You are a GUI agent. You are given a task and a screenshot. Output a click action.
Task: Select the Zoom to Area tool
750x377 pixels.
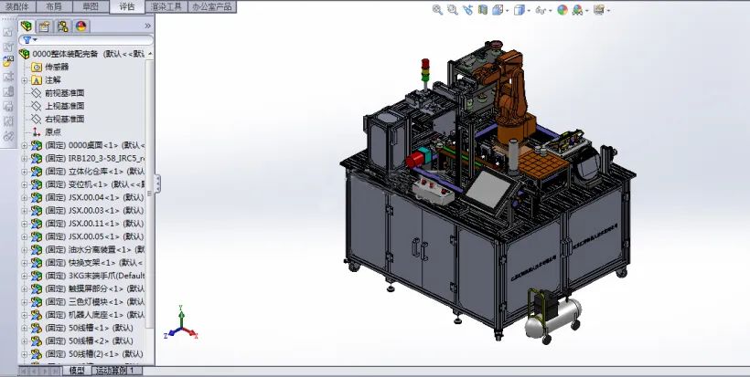pos(453,10)
